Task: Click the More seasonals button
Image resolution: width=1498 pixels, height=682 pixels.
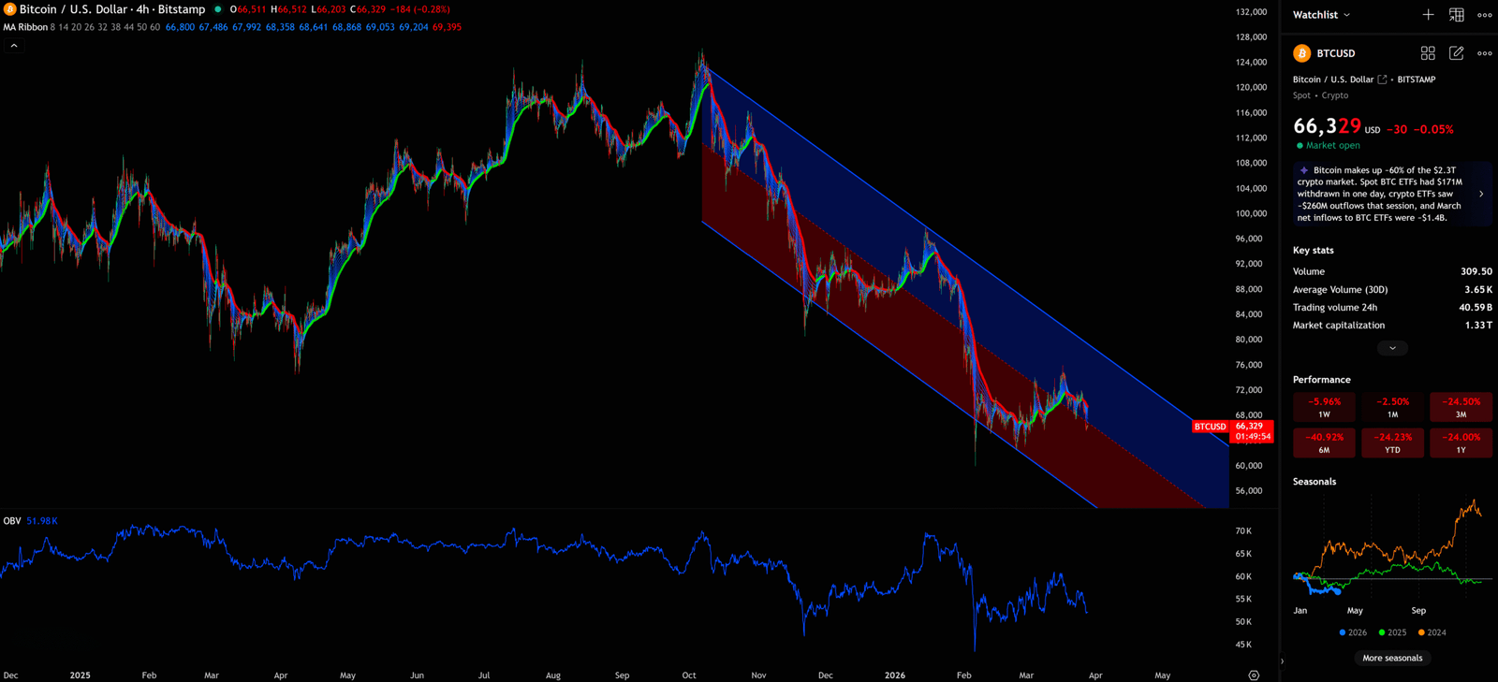Action: coord(1392,658)
